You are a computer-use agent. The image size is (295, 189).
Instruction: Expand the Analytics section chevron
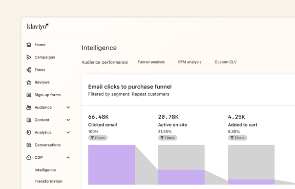click(68, 132)
